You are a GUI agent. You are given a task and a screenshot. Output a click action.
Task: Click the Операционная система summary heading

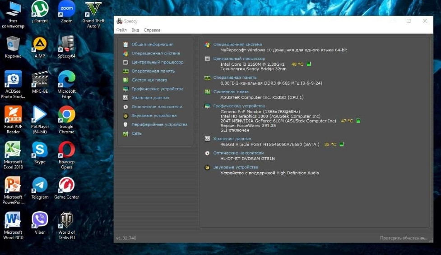pyautogui.click(x=237, y=45)
